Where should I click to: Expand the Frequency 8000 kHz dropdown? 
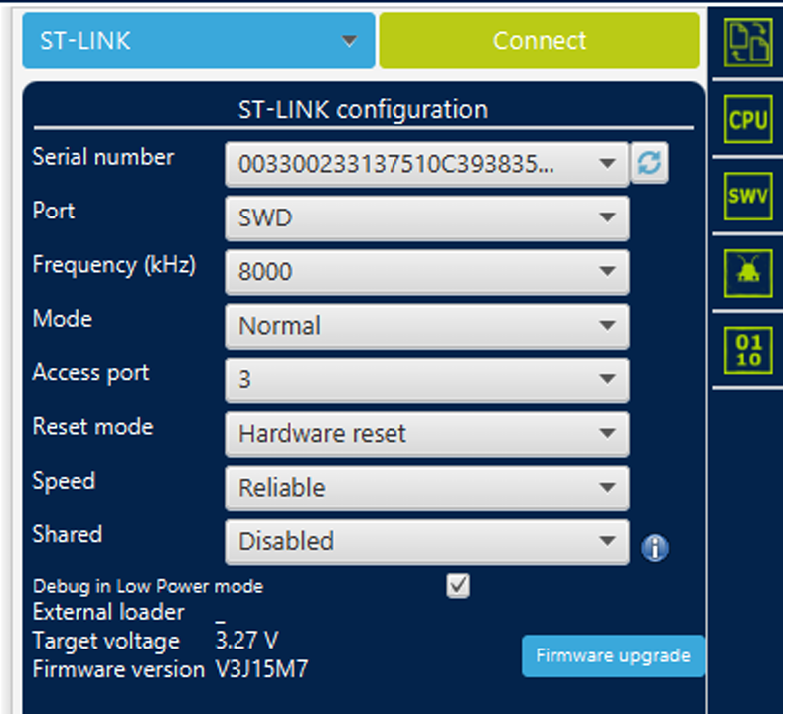[427, 272]
